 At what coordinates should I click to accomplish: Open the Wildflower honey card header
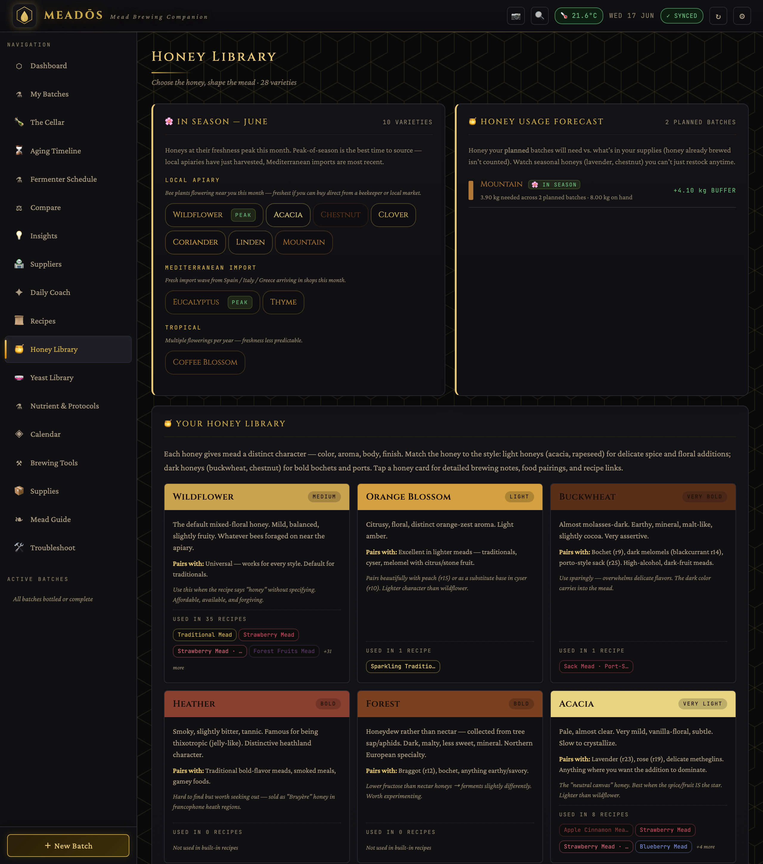[257, 497]
